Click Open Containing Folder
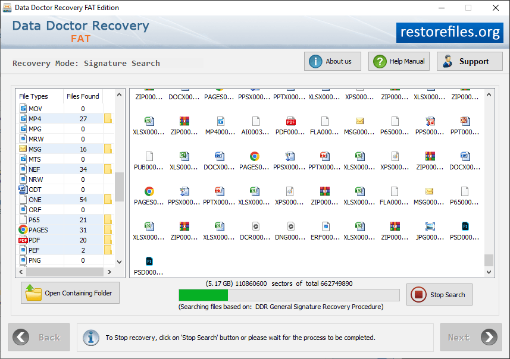 (70, 292)
